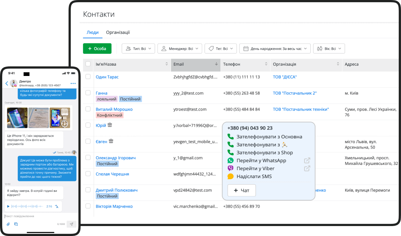Check the select-all contacts checkbox
The height and width of the screenshot is (236, 401).
pyautogui.click(x=88, y=64)
